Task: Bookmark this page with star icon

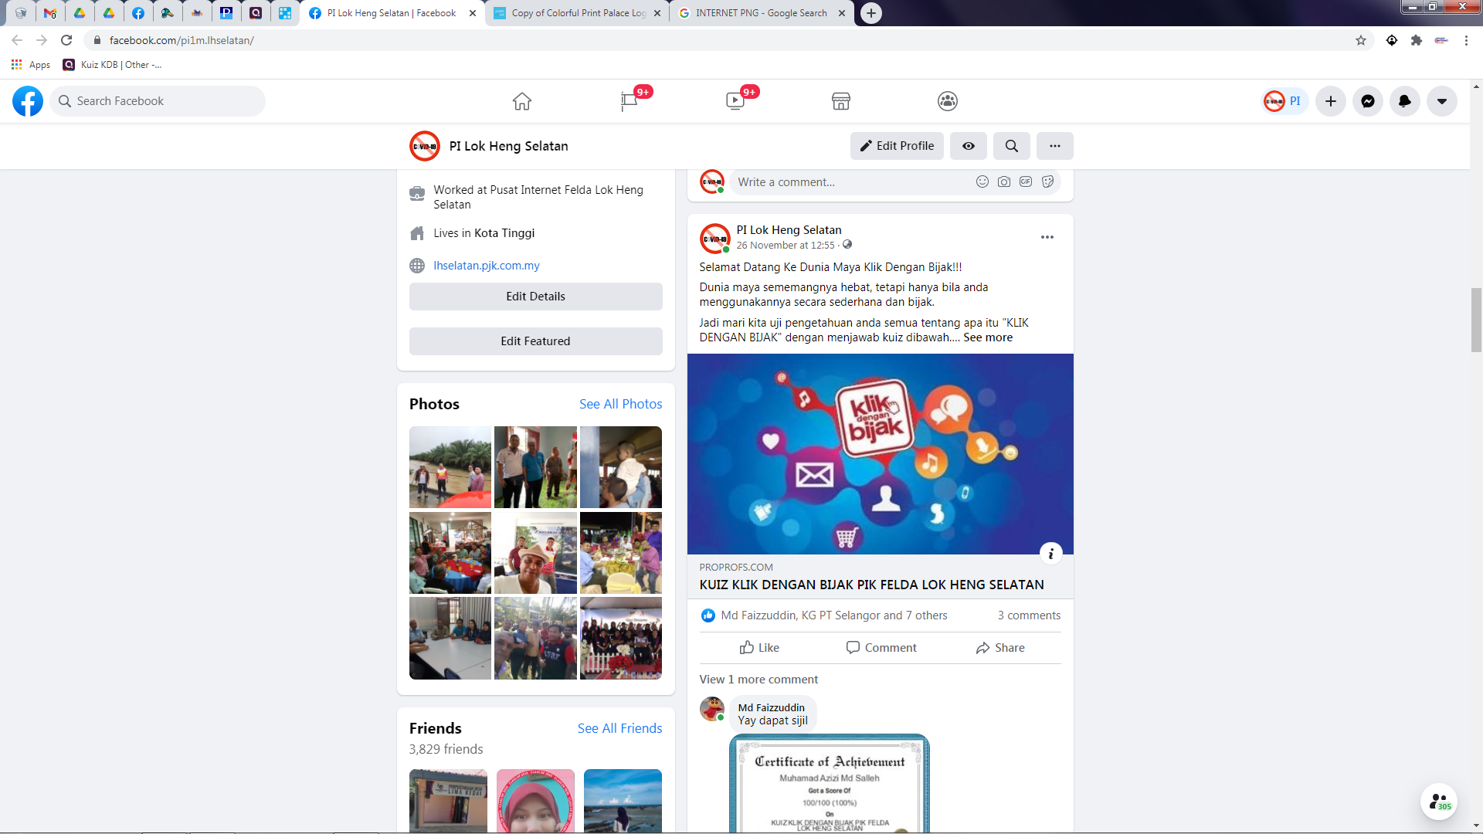Action: click(1361, 40)
